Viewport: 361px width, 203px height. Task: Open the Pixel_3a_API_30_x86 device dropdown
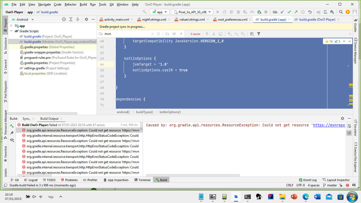point(192,12)
